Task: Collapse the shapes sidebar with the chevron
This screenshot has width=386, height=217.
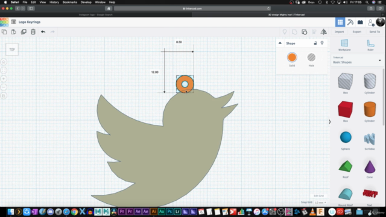Action: coord(330,122)
